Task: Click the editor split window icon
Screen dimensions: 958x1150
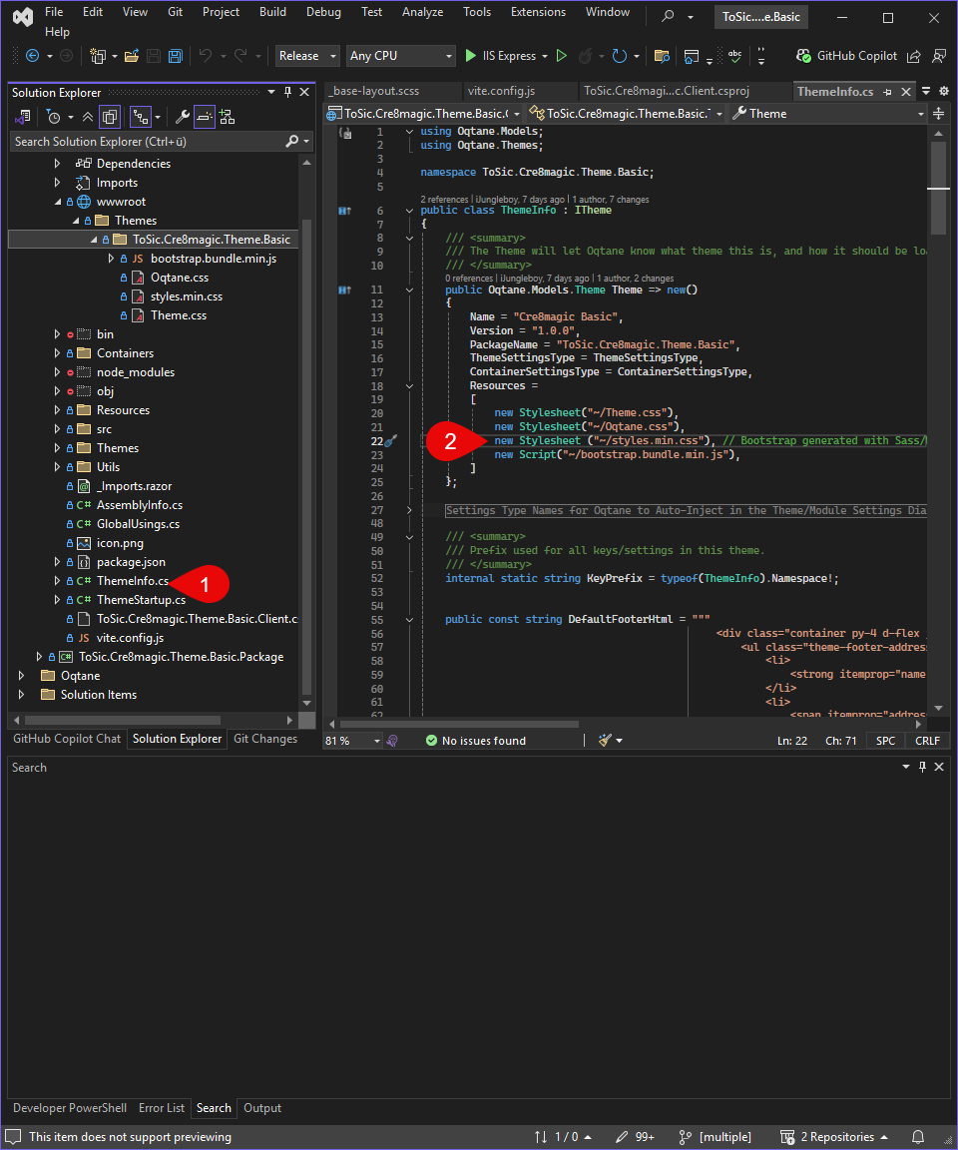Action: click(938, 113)
